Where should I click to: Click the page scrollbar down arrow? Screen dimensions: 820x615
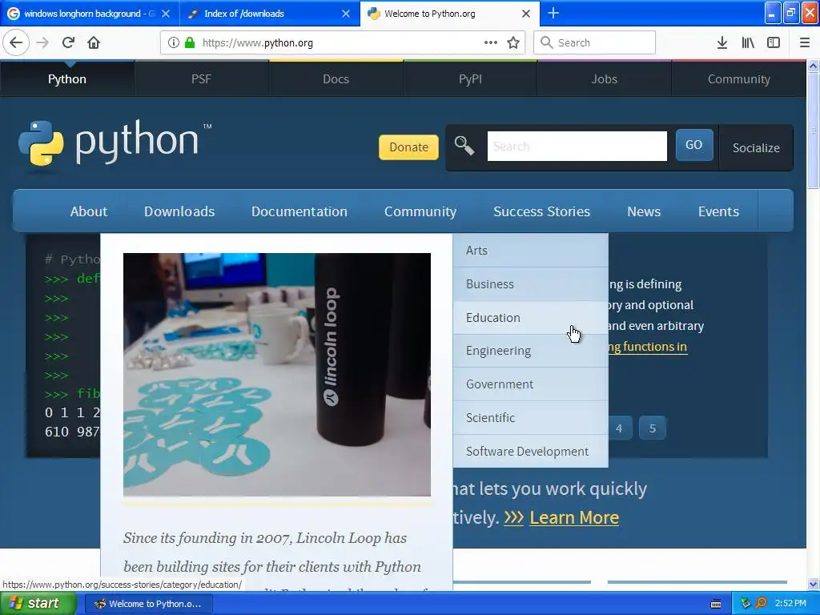coord(813,584)
